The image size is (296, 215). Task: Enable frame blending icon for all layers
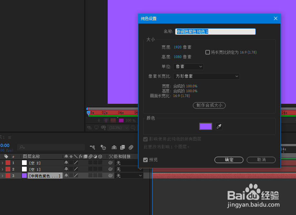123,147
